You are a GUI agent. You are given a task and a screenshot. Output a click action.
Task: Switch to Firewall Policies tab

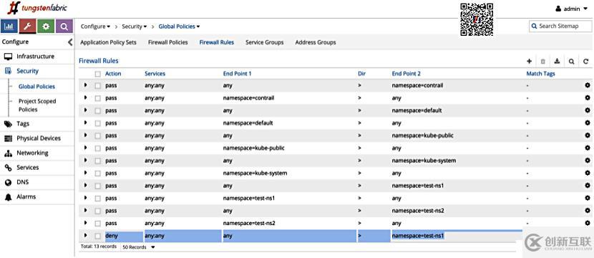(167, 42)
